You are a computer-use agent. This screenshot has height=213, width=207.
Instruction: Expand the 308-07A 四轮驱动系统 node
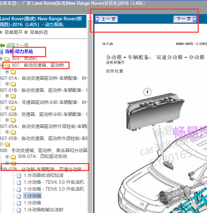[x=7, y=157]
